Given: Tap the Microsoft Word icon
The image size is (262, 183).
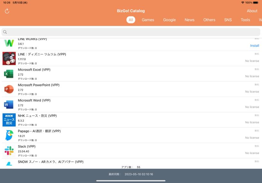Looking at the screenshot, I should click(9, 105).
